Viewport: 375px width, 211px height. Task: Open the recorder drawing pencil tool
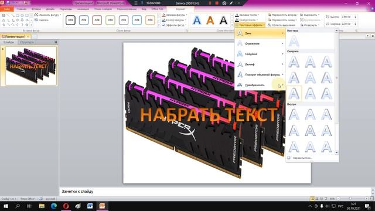(x=231, y=3)
